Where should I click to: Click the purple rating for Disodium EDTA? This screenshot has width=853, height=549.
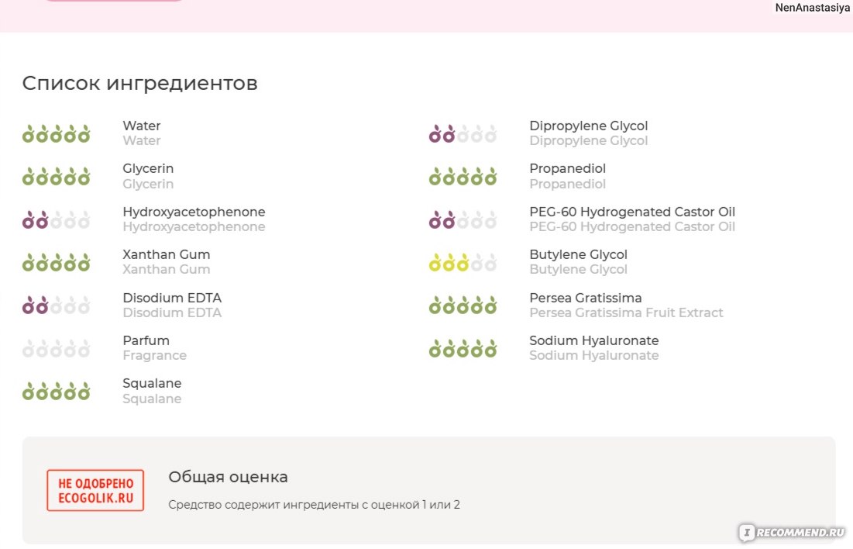(56, 305)
